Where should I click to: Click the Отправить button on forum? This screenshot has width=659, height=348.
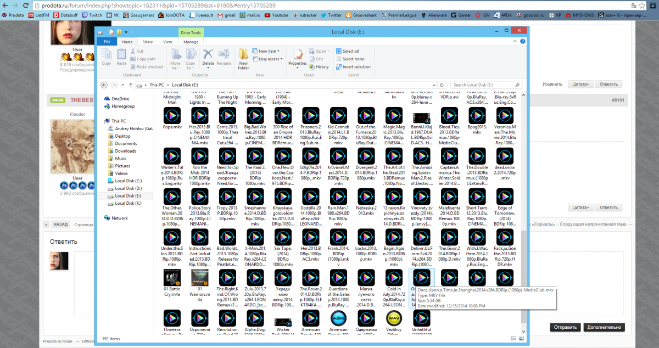565,327
